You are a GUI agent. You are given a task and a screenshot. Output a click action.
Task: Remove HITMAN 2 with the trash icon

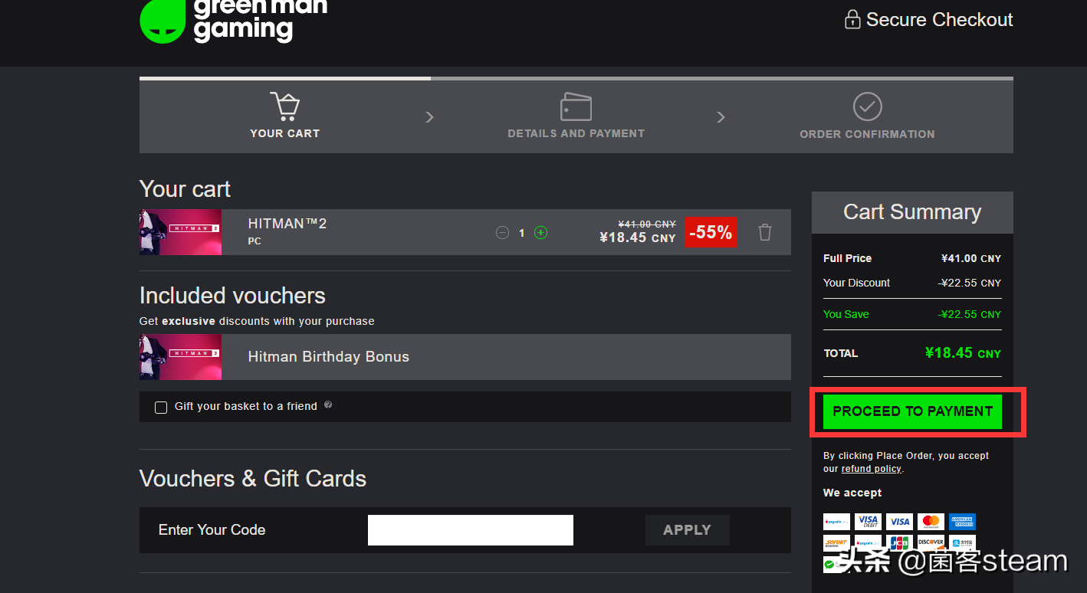[x=765, y=232]
